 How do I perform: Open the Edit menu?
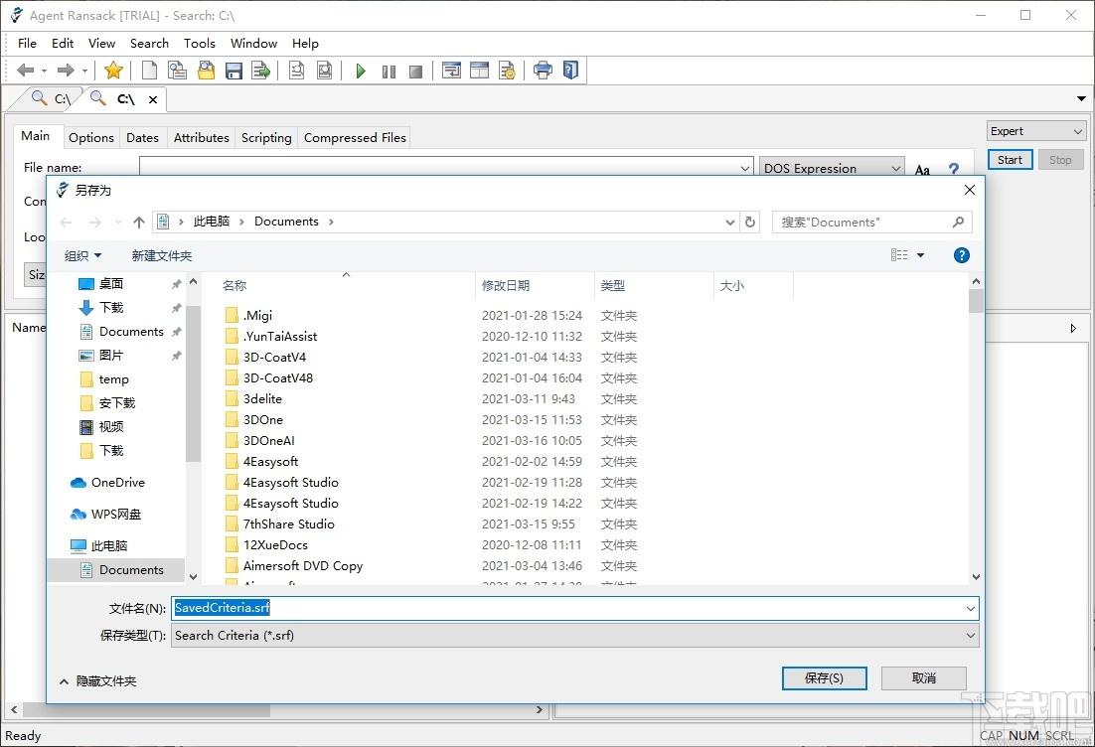pos(63,44)
